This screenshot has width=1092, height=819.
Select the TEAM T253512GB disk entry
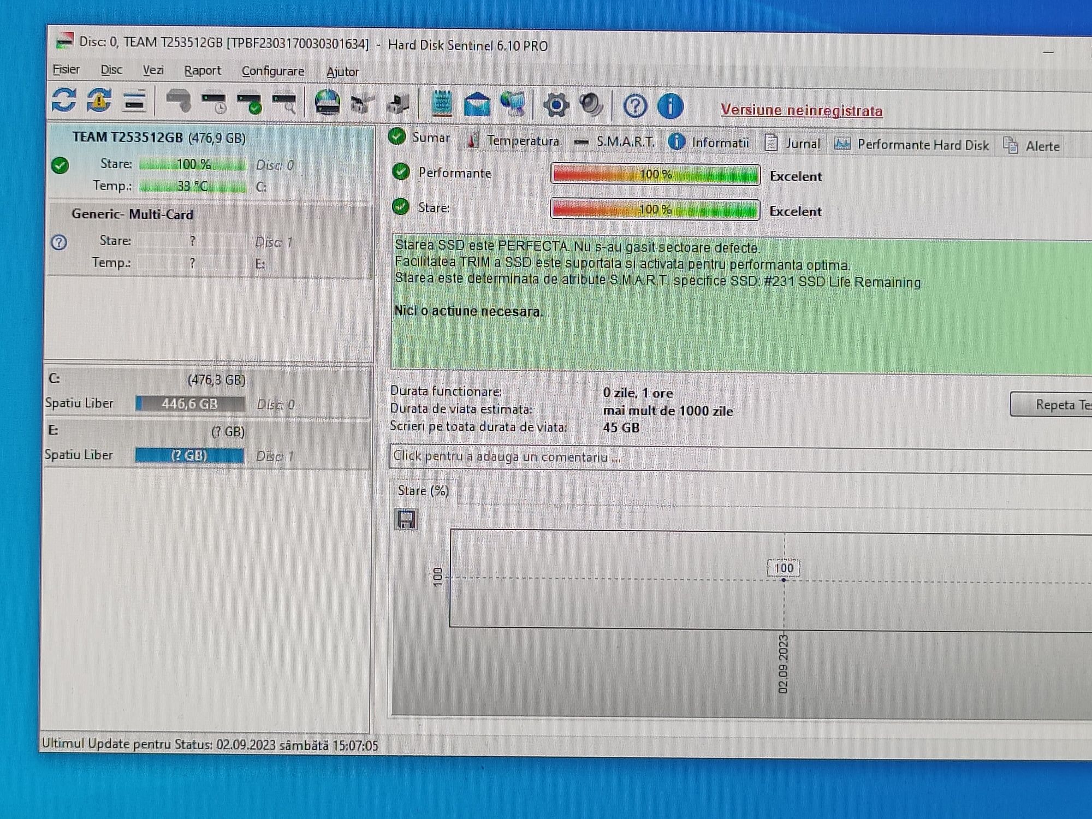click(211, 162)
